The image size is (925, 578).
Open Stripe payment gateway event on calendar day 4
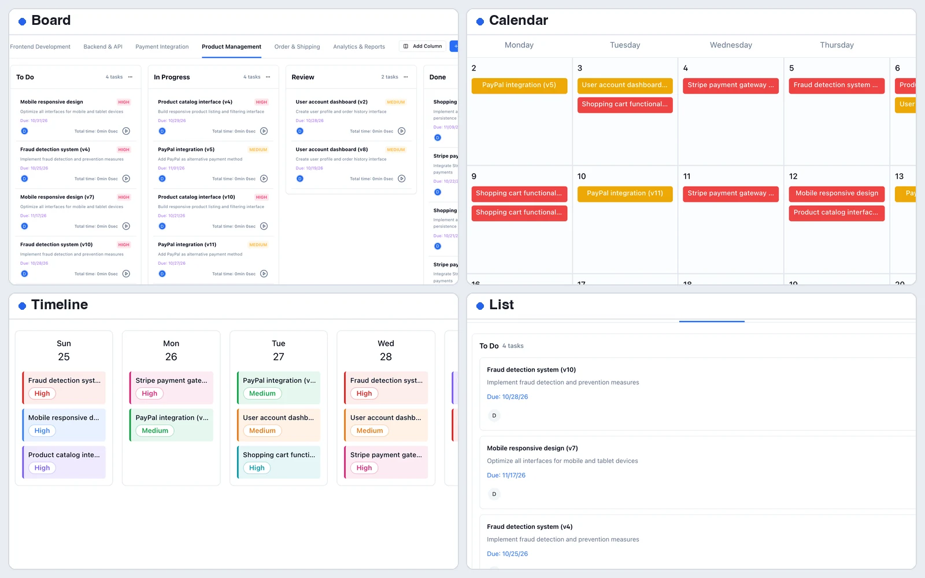731,86
